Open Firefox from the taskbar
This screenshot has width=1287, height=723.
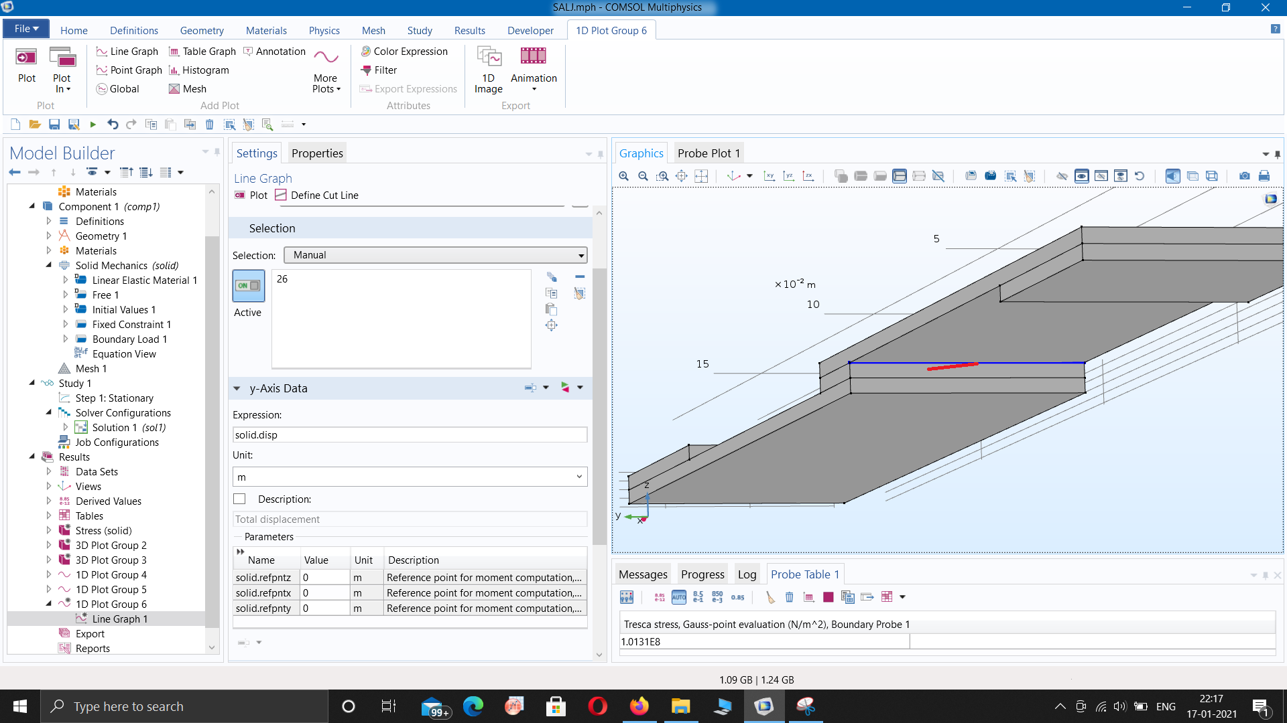[639, 706]
